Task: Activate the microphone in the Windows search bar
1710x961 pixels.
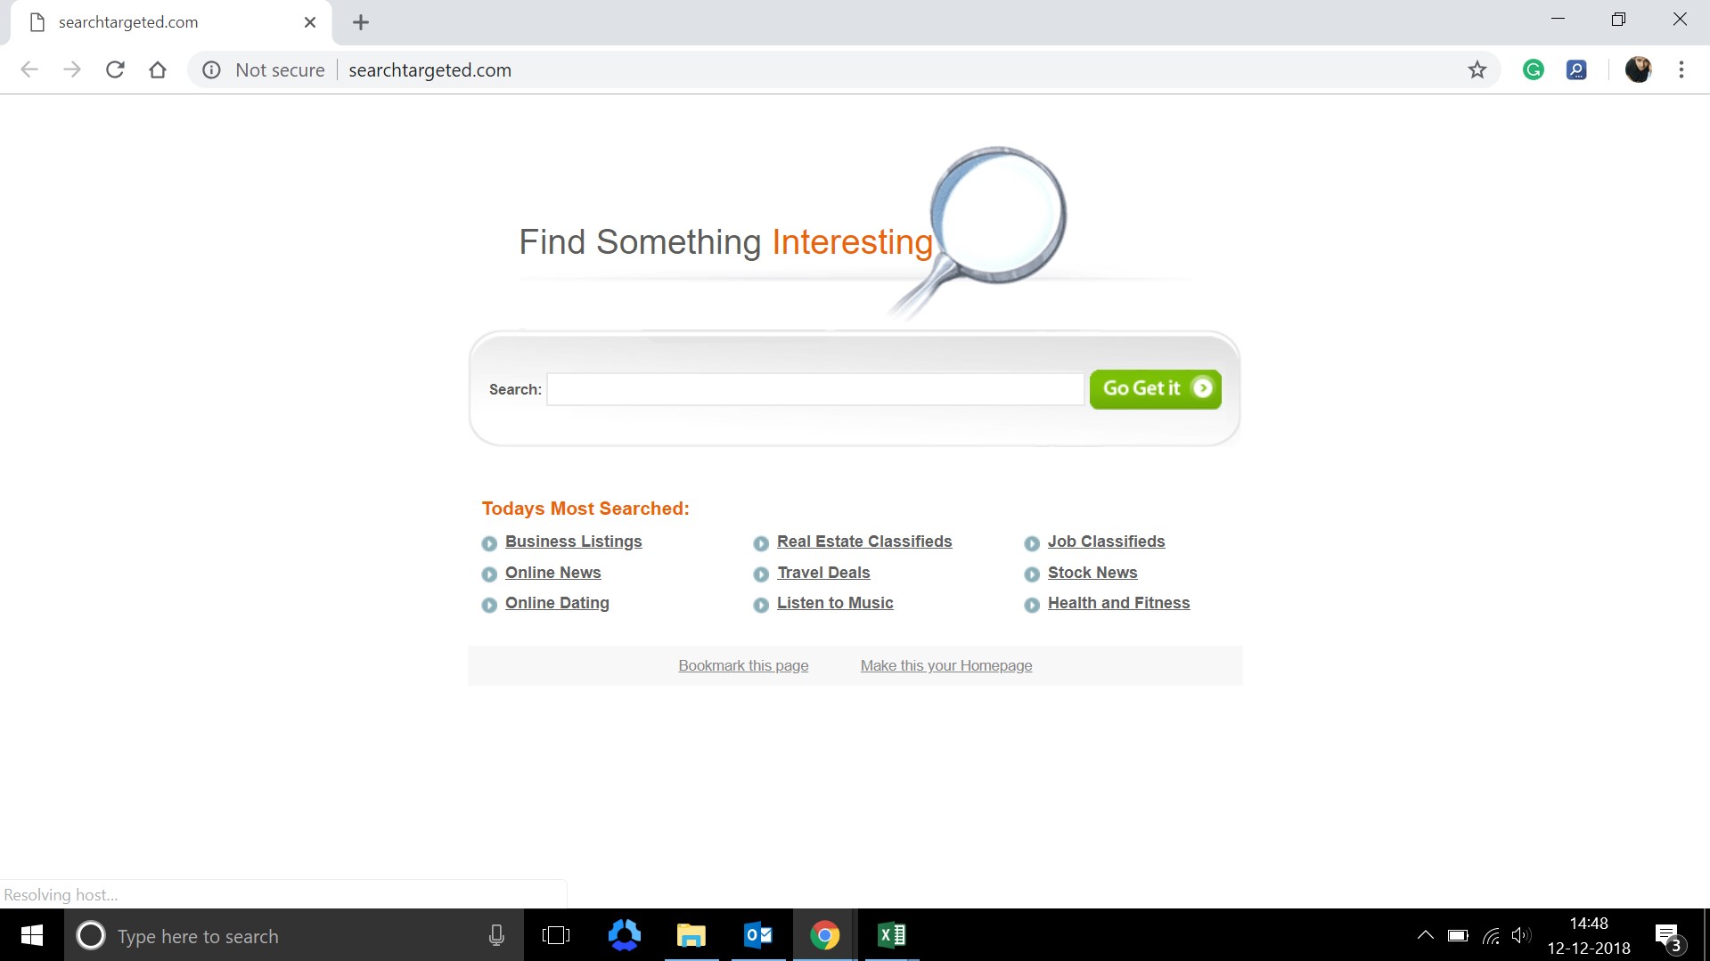Action: tap(495, 935)
